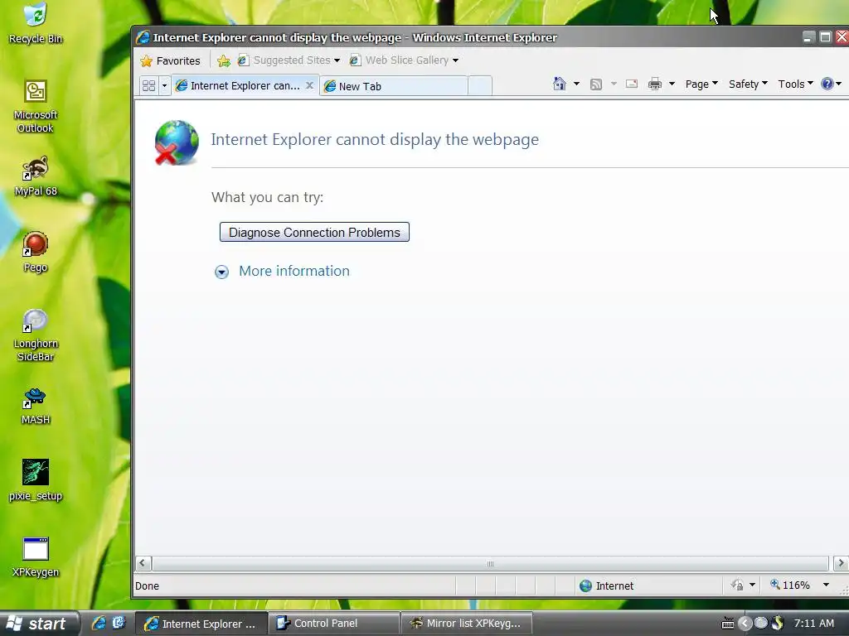Click Internet Explorer quick launch icon
The width and height of the screenshot is (849, 636).
tap(99, 623)
